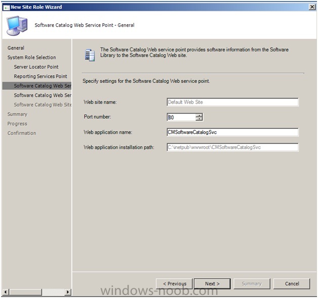This screenshot has height=298, width=318.
Task: Click the sidebar horizontal scrollbar thumb
Action: [26, 292]
